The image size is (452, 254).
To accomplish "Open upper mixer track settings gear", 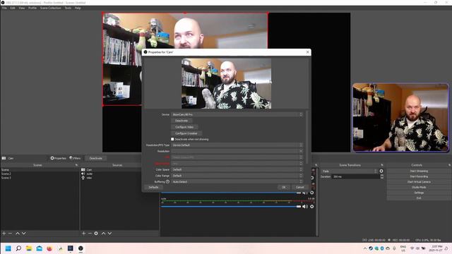I will 312,193.
